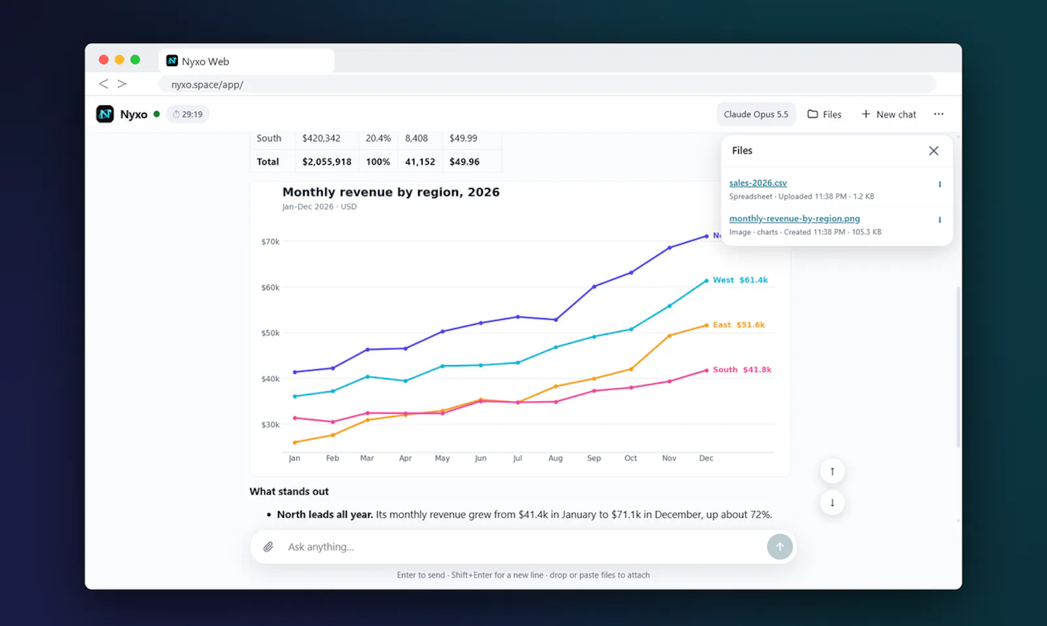The width and height of the screenshot is (1047, 626).
Task: Click the East $51.6k series label
Action: [x=739, y=325]
